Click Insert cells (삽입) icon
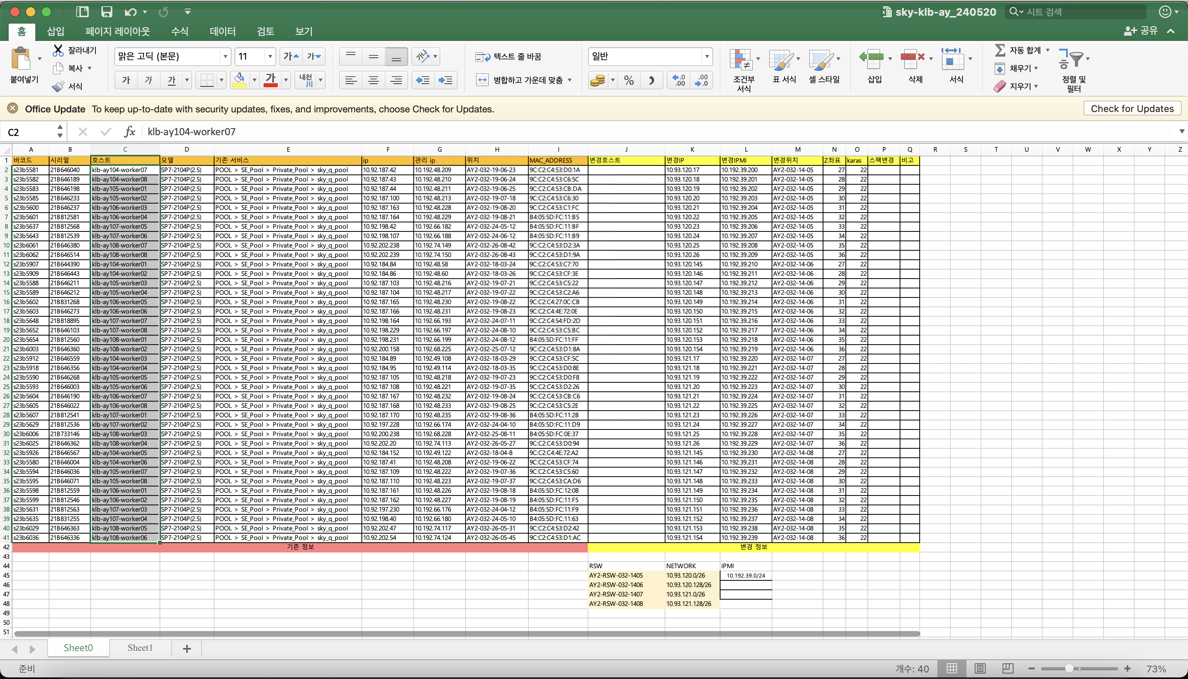 pyautogui.click(x=871, y=60)
